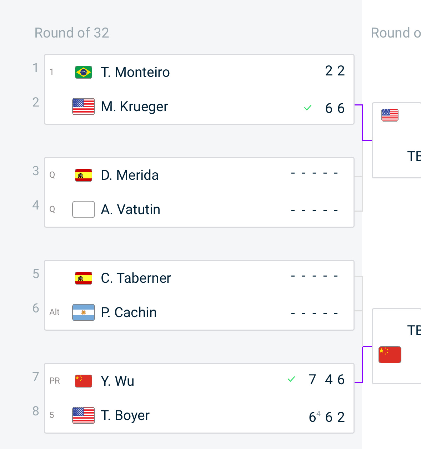Click the Spain flag beside C. Taberner
This screenshot has height=449, width=421.
84,278
